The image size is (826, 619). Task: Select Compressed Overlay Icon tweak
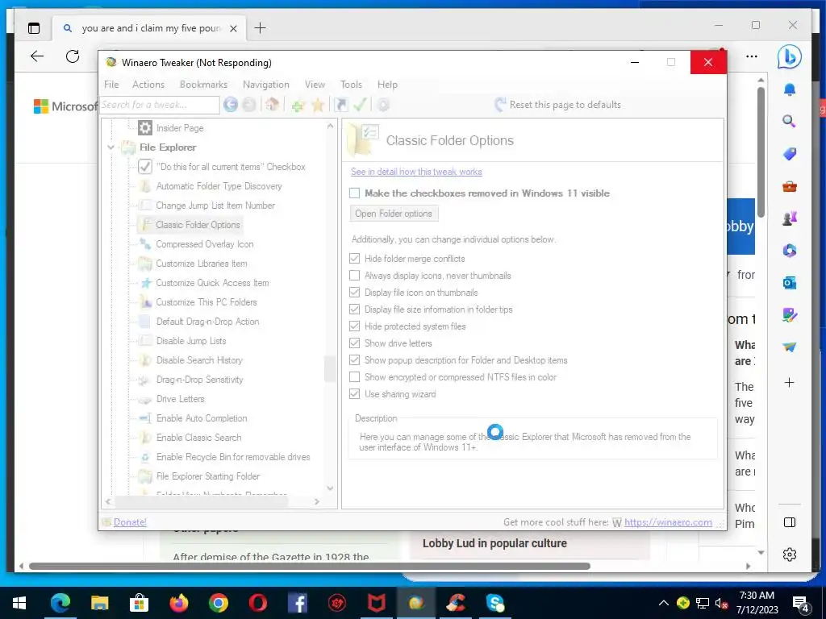[x=205, y=244]
